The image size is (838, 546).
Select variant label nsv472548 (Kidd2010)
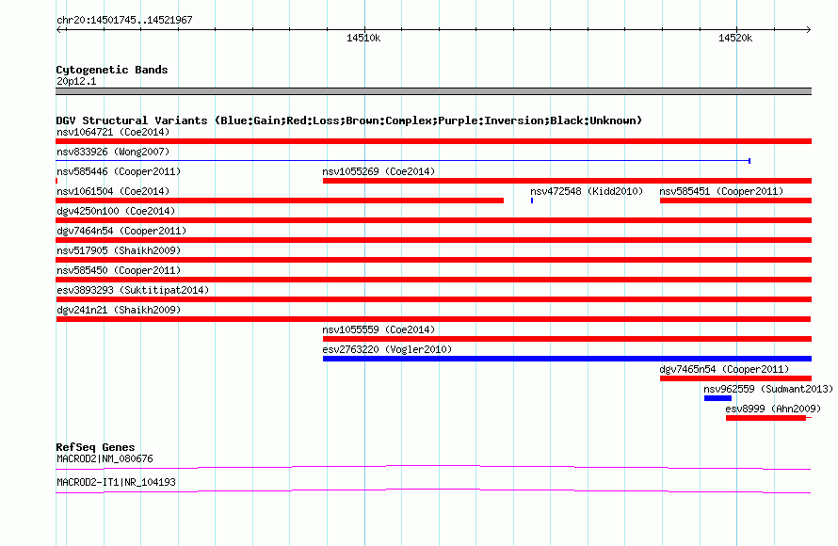587,191
